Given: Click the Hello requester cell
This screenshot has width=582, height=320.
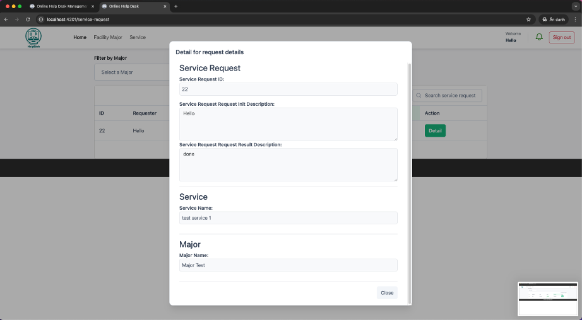Looking at the screenshot, I should pyautogui.click(x=138, y=131).
